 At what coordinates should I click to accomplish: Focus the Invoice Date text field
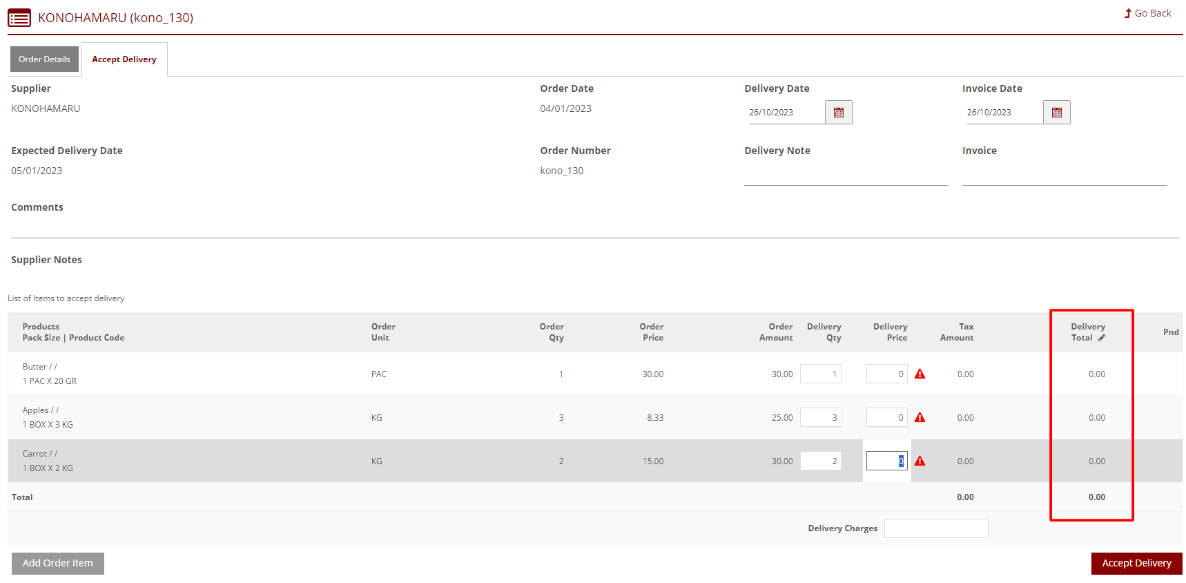click(x=1004, y=113)
